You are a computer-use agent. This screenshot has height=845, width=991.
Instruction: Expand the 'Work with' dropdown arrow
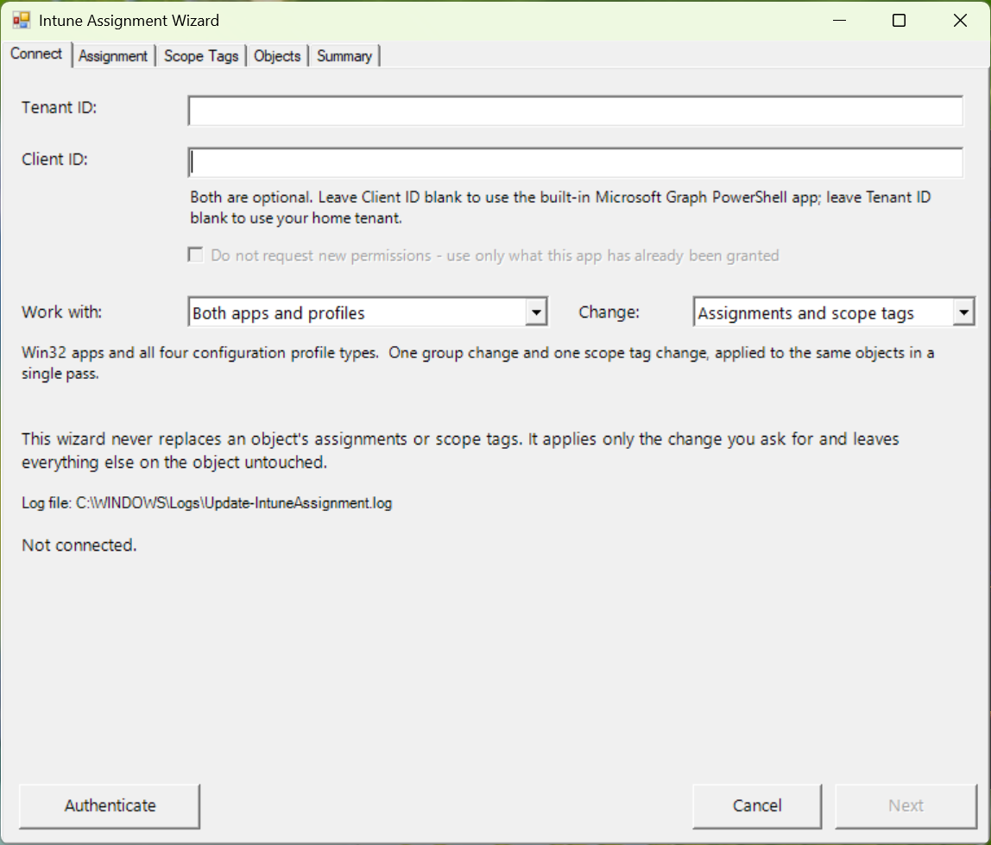click(x=536, y=312)
